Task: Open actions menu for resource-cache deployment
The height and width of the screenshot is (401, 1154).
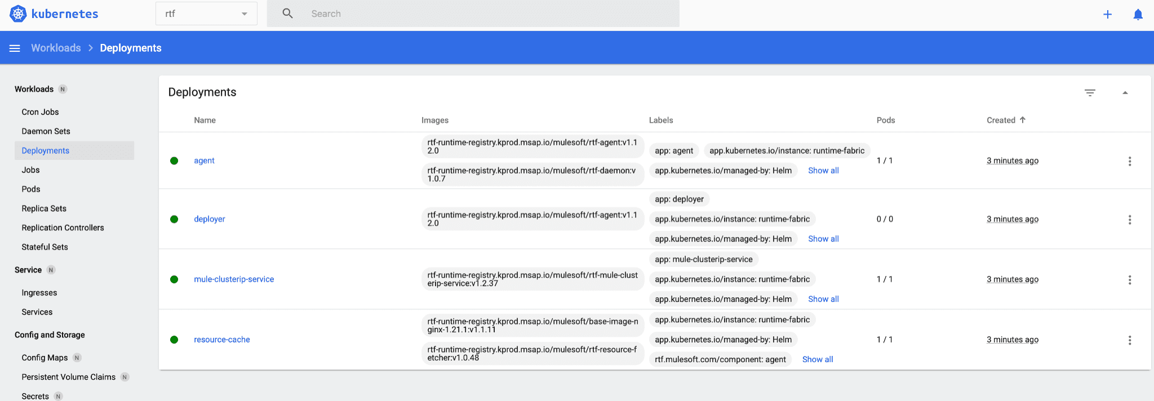Action: pyautogui.click(x=1129, y=340)
